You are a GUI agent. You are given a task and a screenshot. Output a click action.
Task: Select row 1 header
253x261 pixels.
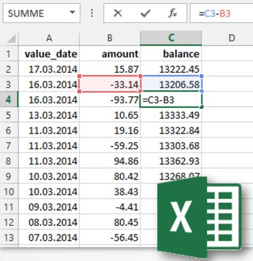[x=8, y=54]
